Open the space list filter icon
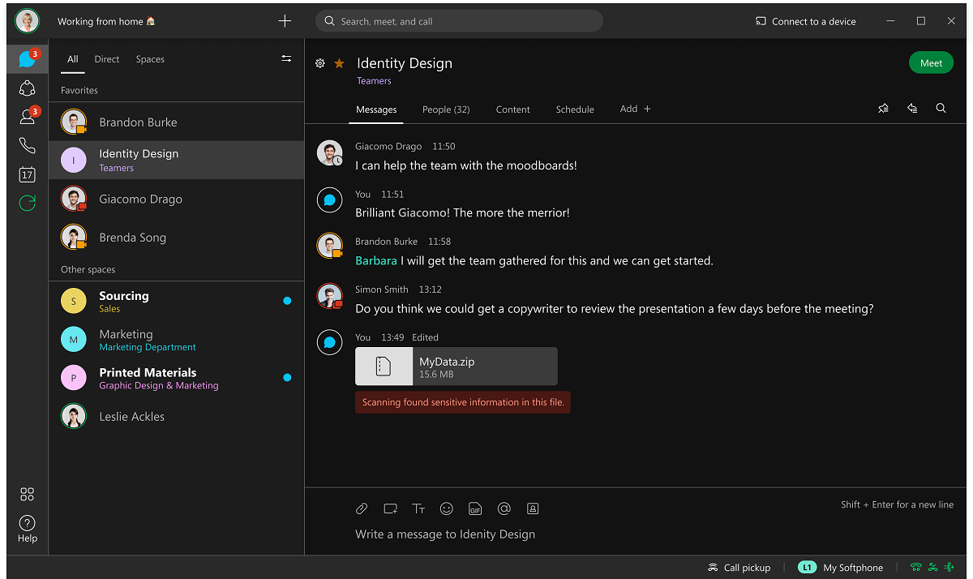This screenshot has height=579, width=973. point(286,58)
